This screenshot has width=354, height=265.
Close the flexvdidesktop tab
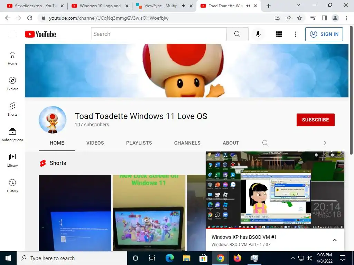(x=62, y=6)
